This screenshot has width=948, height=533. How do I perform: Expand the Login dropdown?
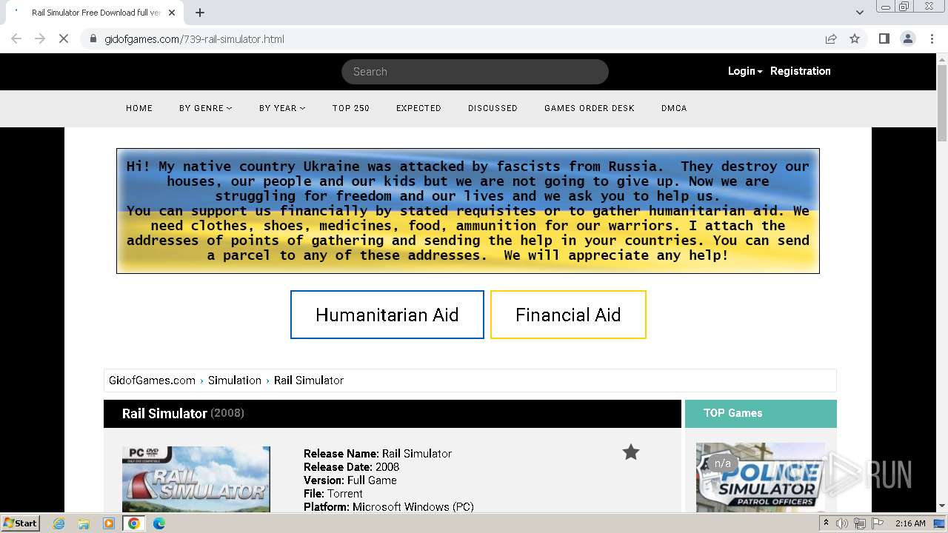745,71
